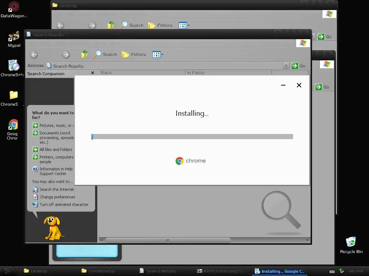Click Folders in the Desktop window toolbar

tap(160, 25)
